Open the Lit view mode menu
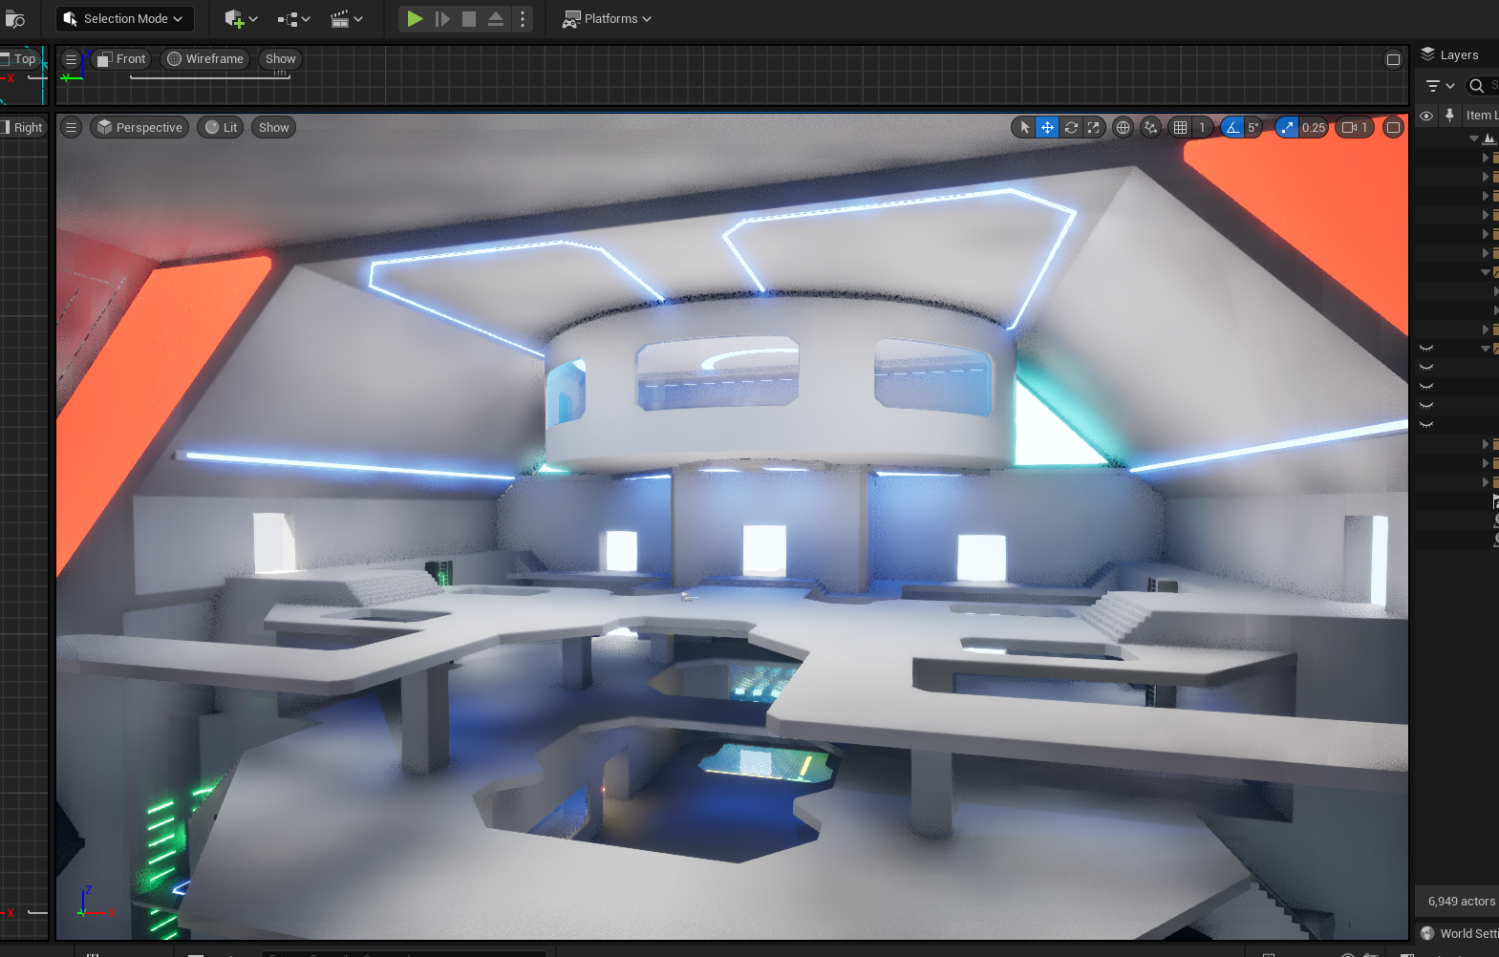The image size is (1499, 957). [222, 128]
